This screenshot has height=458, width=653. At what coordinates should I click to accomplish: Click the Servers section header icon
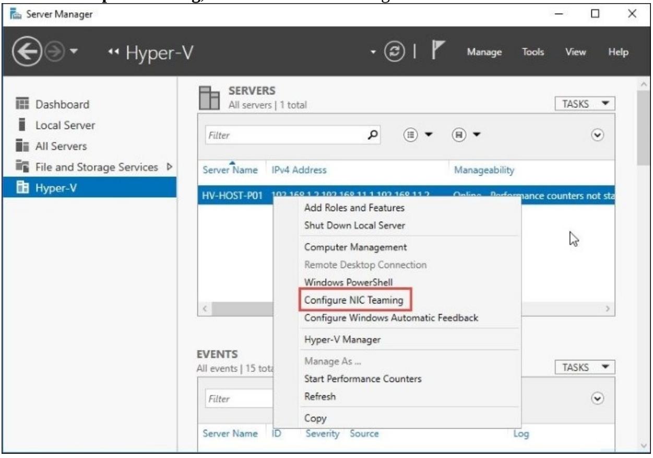pyautogui.click(x=209, y=98)
